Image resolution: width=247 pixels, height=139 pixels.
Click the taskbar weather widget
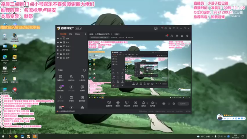[x=203, y=137]
